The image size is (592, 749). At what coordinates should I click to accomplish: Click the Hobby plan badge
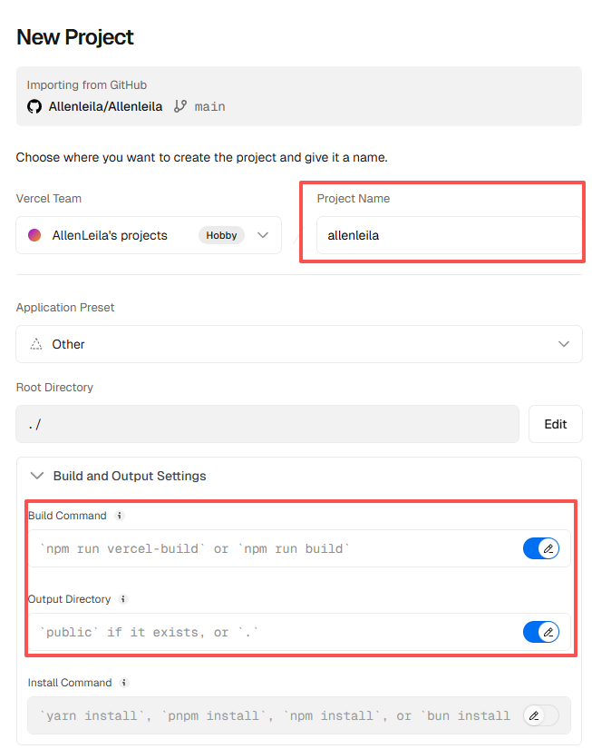(x=221, y=235)
